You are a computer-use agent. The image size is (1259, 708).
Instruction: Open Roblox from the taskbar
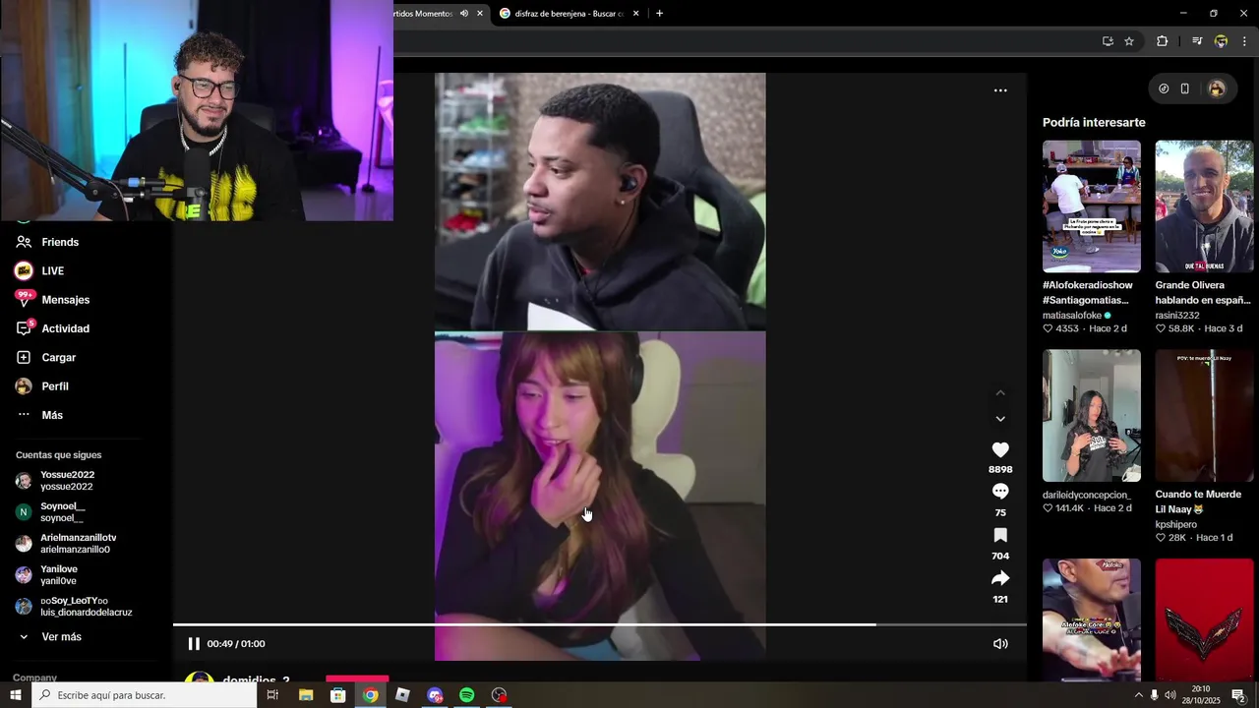402,695
